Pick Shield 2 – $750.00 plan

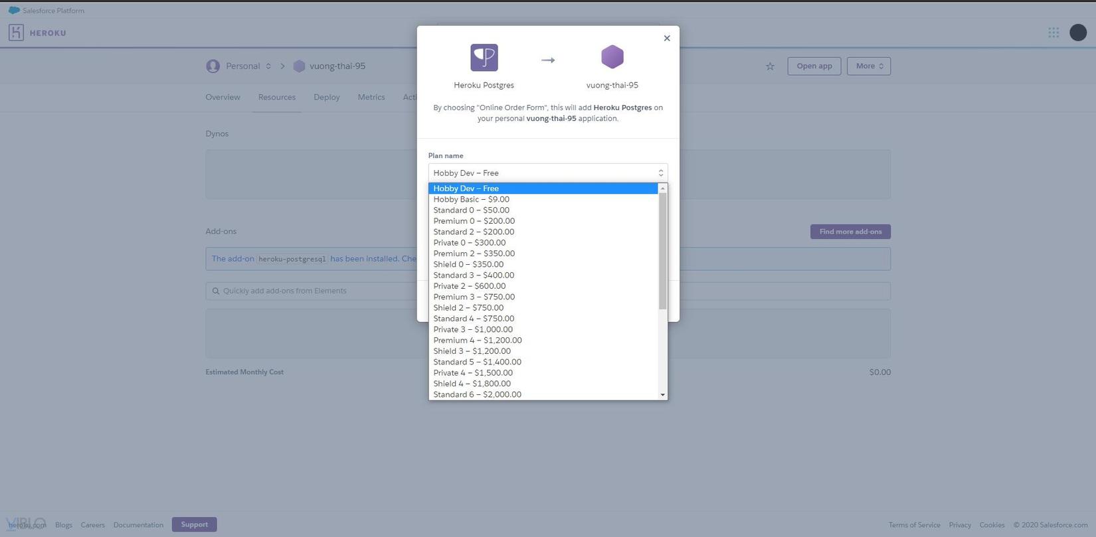pos(543,308)
